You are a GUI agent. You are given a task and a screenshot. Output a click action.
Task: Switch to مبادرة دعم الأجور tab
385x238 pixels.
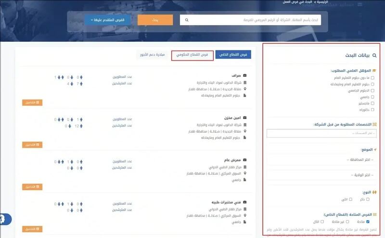153,54
